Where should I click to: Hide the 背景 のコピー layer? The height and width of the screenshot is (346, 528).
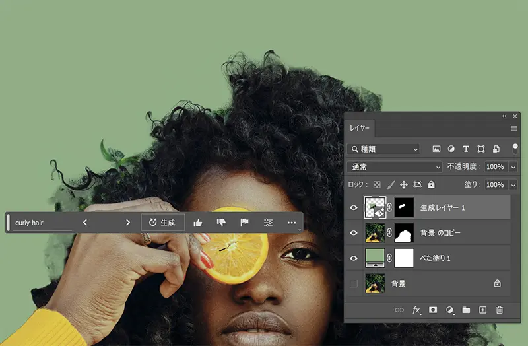click(354, 233)
